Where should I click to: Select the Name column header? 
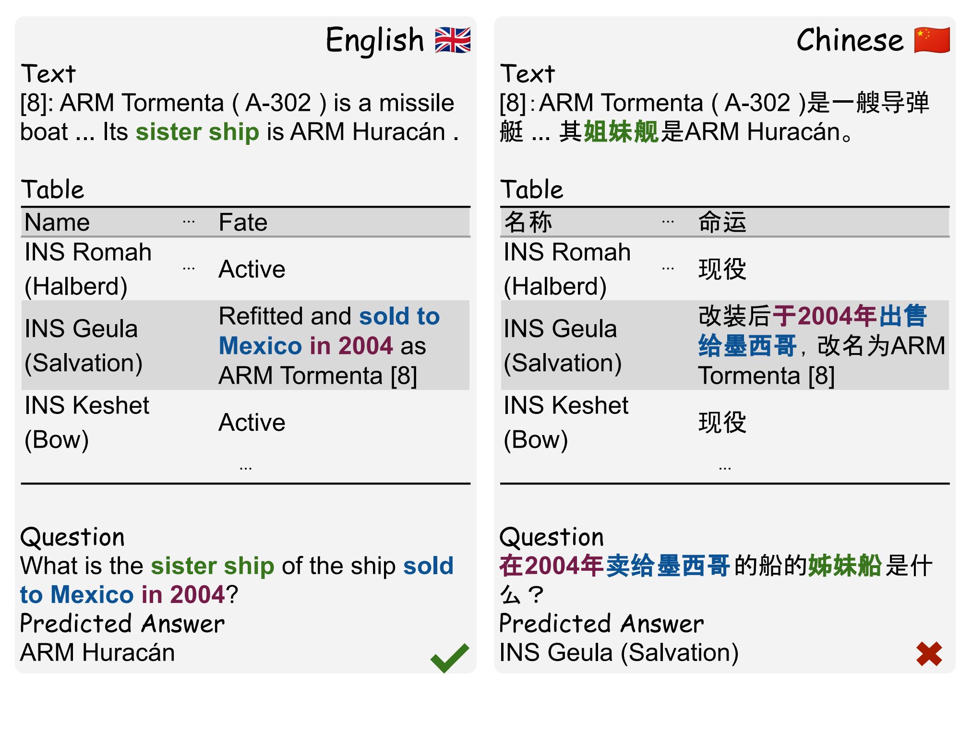click(57, 223)
